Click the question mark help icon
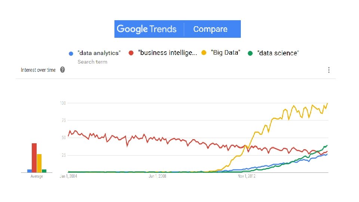 62,70
